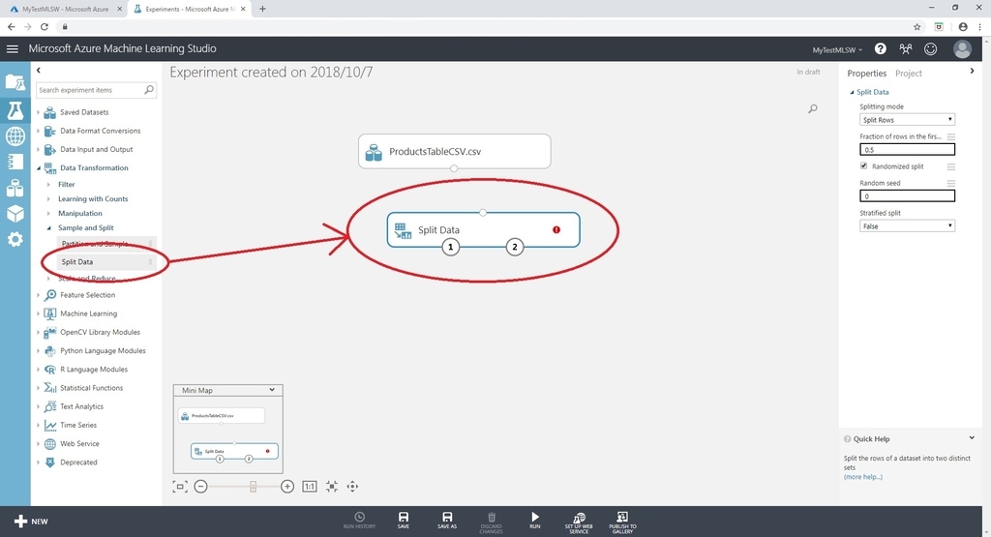The width and height of the screenshot is (991, 537).
Task: Open the (more help...) link
Action: [x=862, y=477]
